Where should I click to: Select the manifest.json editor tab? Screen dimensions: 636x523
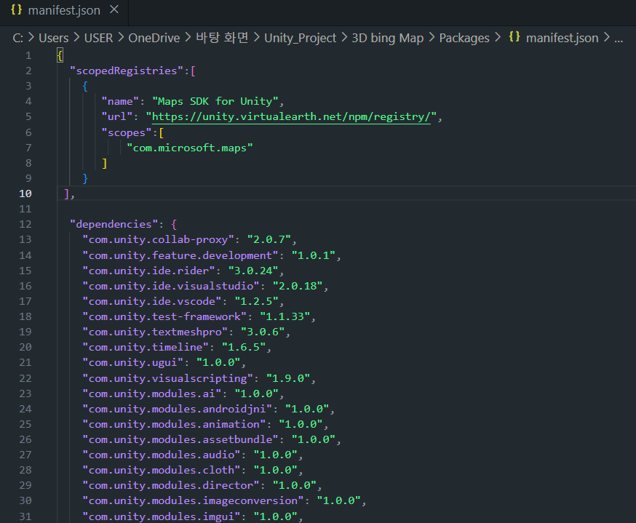(x=64, y=11)
